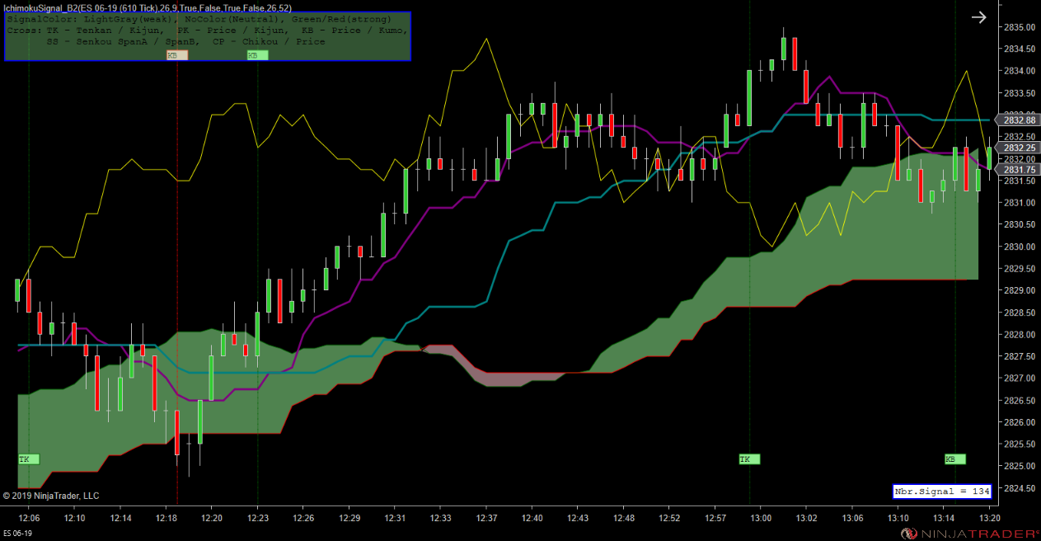Click the beige KB signal marker at top

[x=177, y=55]
